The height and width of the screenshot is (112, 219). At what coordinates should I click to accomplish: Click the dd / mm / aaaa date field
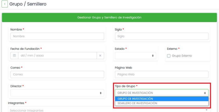[57, 55]
